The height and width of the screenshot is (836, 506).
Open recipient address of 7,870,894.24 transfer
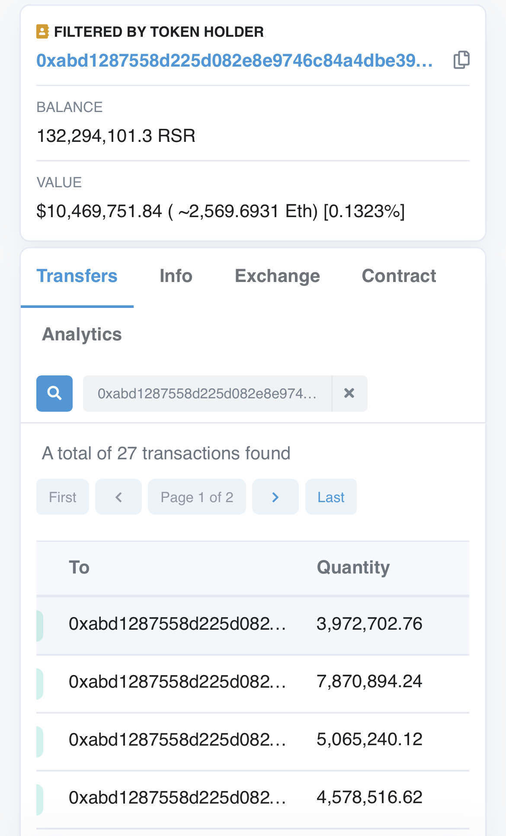point(177,682)
